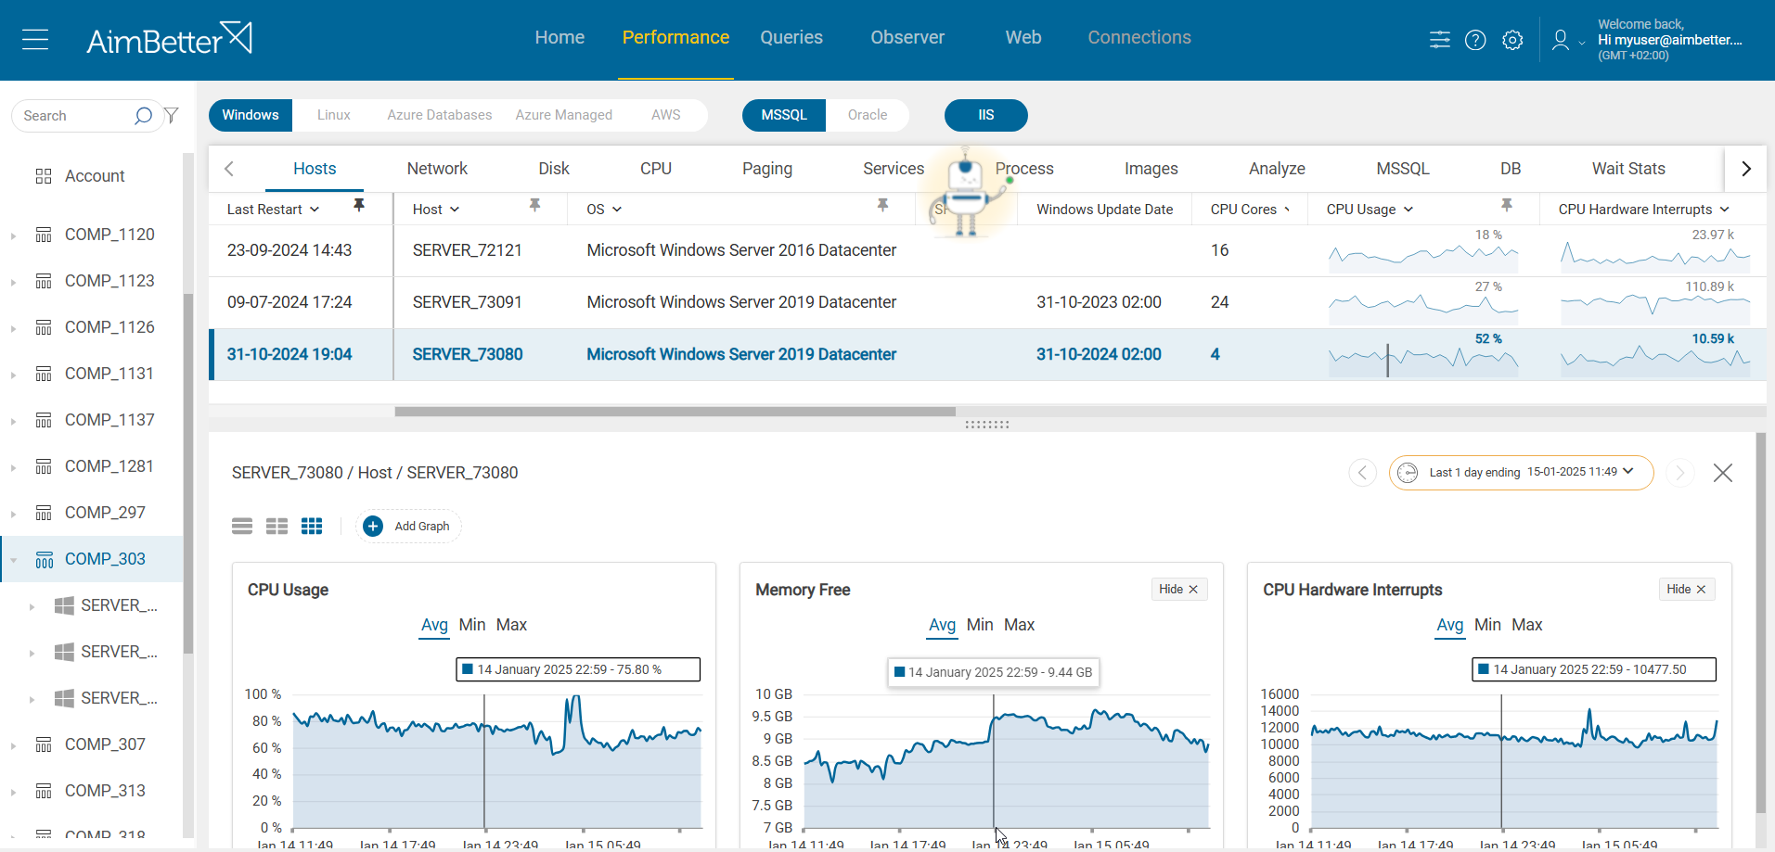This screenshot has width=1775, height=852.
Task: Open the sliders settings icon in header
Action: pyautogui.click(x=1439, y=40)
